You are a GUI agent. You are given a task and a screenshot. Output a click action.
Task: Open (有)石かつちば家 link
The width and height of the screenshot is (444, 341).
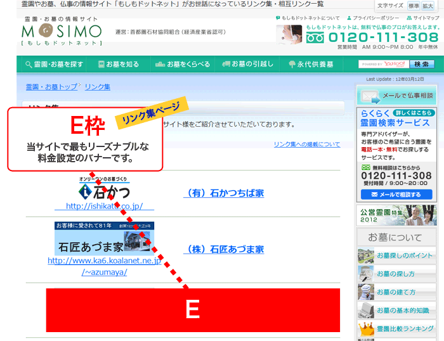224,193
